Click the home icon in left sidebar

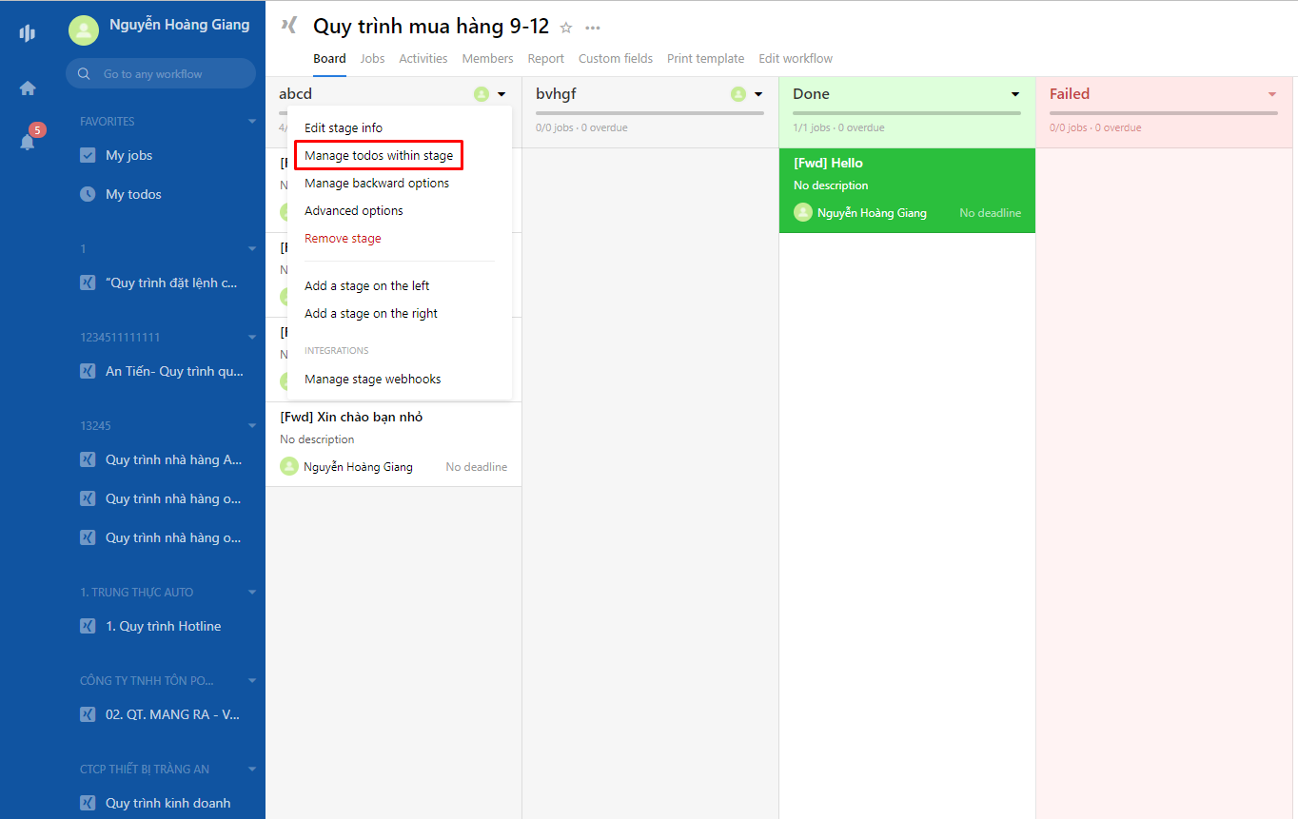[28, 87]
